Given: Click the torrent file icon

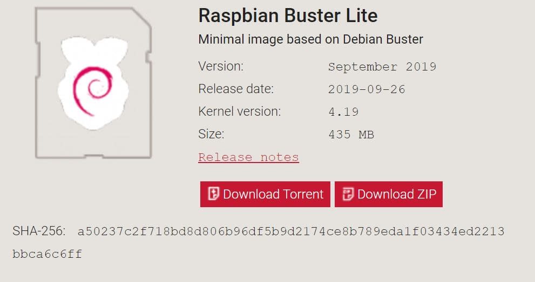Looking at the screenshot, I should (x=214, y=194).
